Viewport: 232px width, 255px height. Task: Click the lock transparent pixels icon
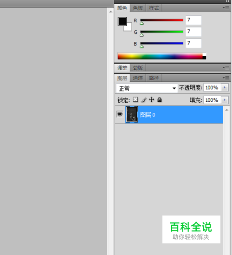tap(135, 99)
